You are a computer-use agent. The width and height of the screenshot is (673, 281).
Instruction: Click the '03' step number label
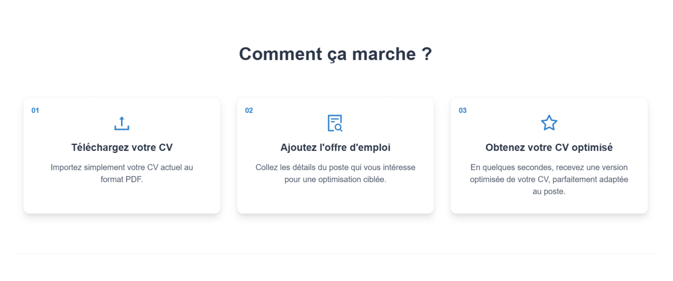tap(462, 110)
